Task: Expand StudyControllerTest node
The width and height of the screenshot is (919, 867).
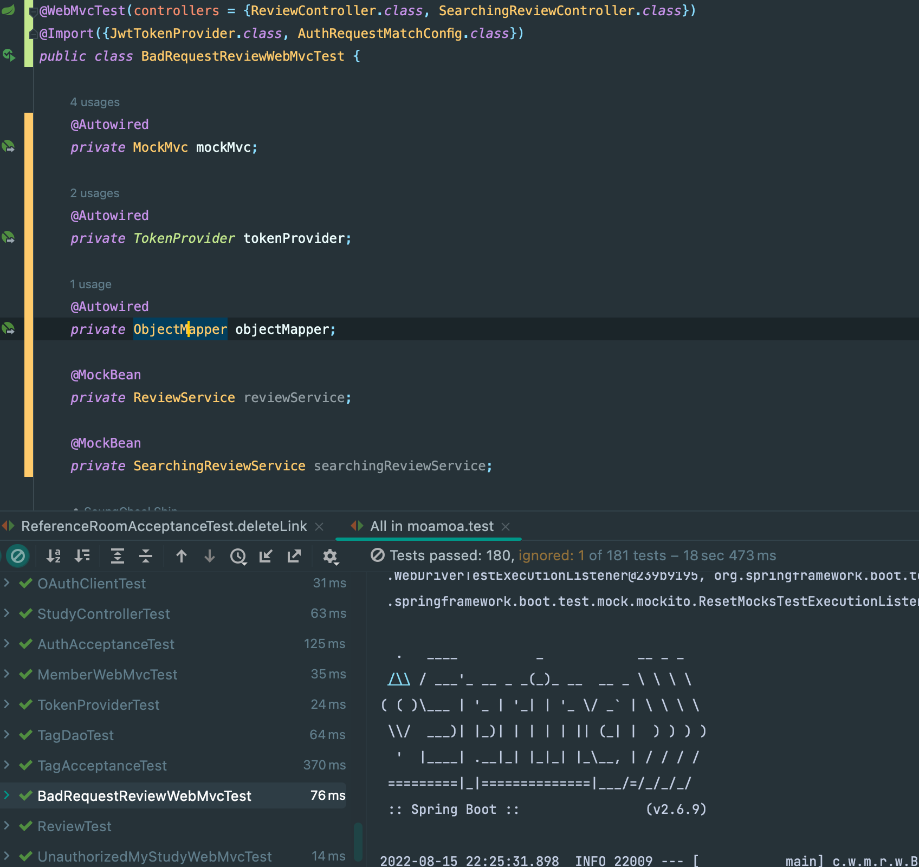Action: (x=7, y=613)
